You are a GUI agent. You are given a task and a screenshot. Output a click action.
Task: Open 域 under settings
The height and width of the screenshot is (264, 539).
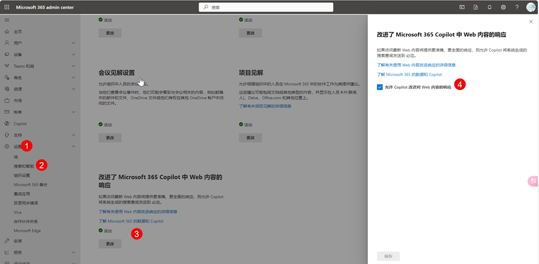coord(16,157)
